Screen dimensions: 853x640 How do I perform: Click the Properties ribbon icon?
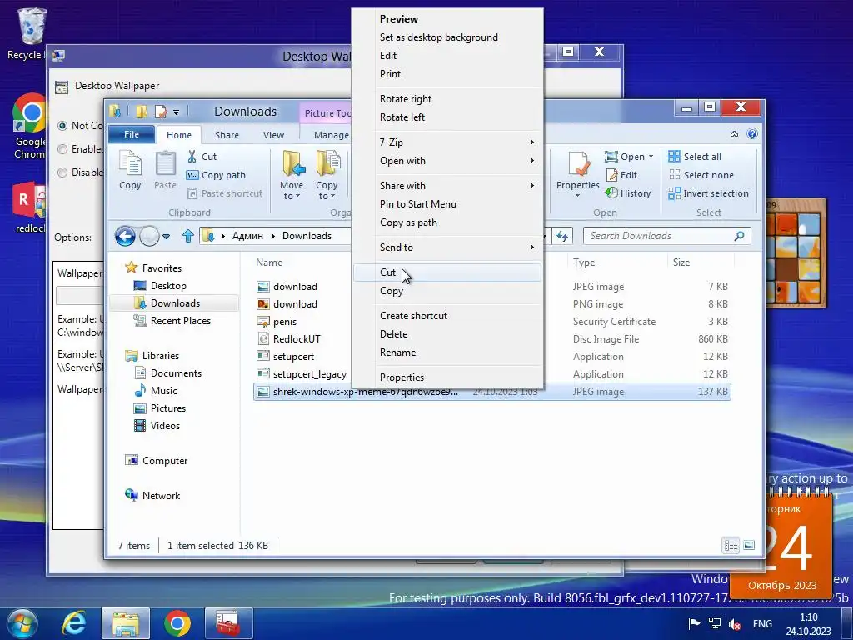(x=578, y=174)
